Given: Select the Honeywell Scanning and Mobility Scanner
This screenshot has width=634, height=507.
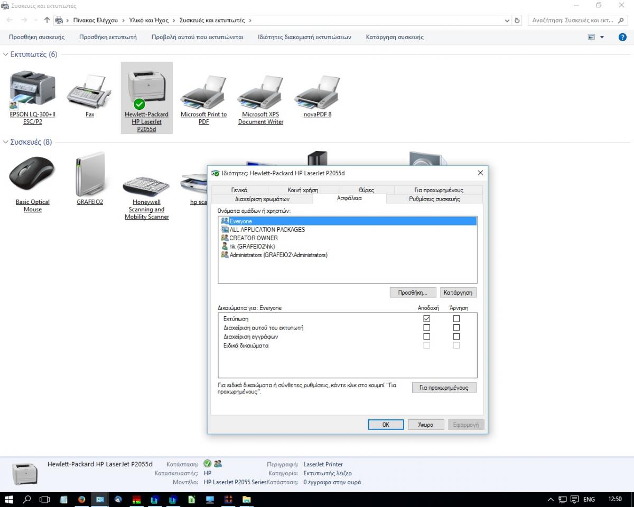Looking at the screenshot, I should (146, 196).
